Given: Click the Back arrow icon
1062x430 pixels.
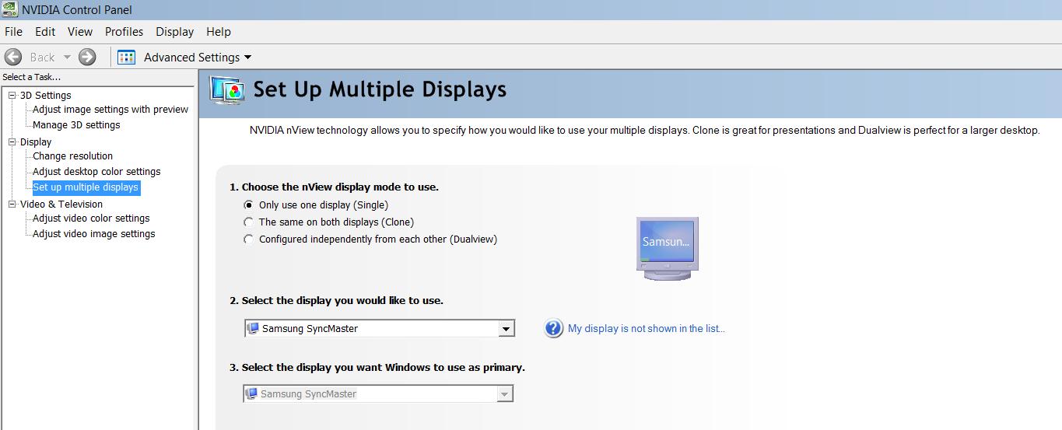Looking at the screenshot, I should (x=12, y=57).
